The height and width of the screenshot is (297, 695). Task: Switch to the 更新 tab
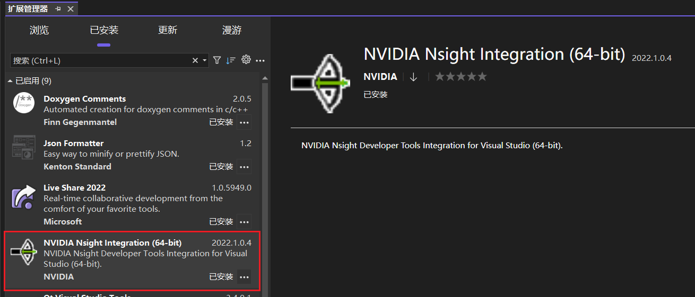coord(168,30)
